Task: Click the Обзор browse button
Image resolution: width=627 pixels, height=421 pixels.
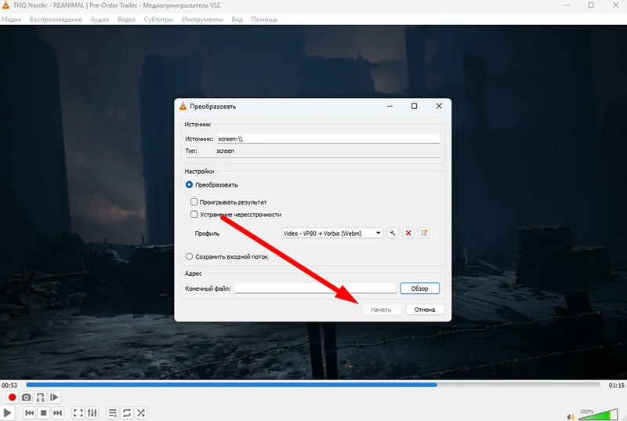Action: 419,289
